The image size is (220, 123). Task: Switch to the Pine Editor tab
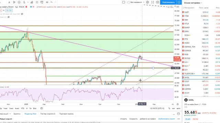click(30, 114)
